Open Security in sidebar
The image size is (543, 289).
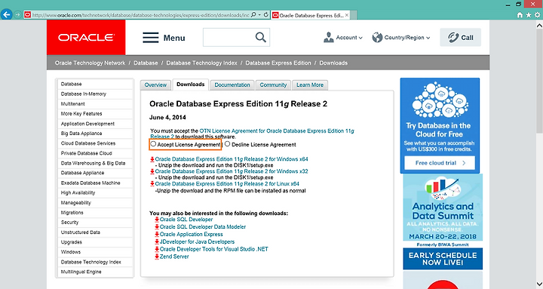tap(69, 223)
